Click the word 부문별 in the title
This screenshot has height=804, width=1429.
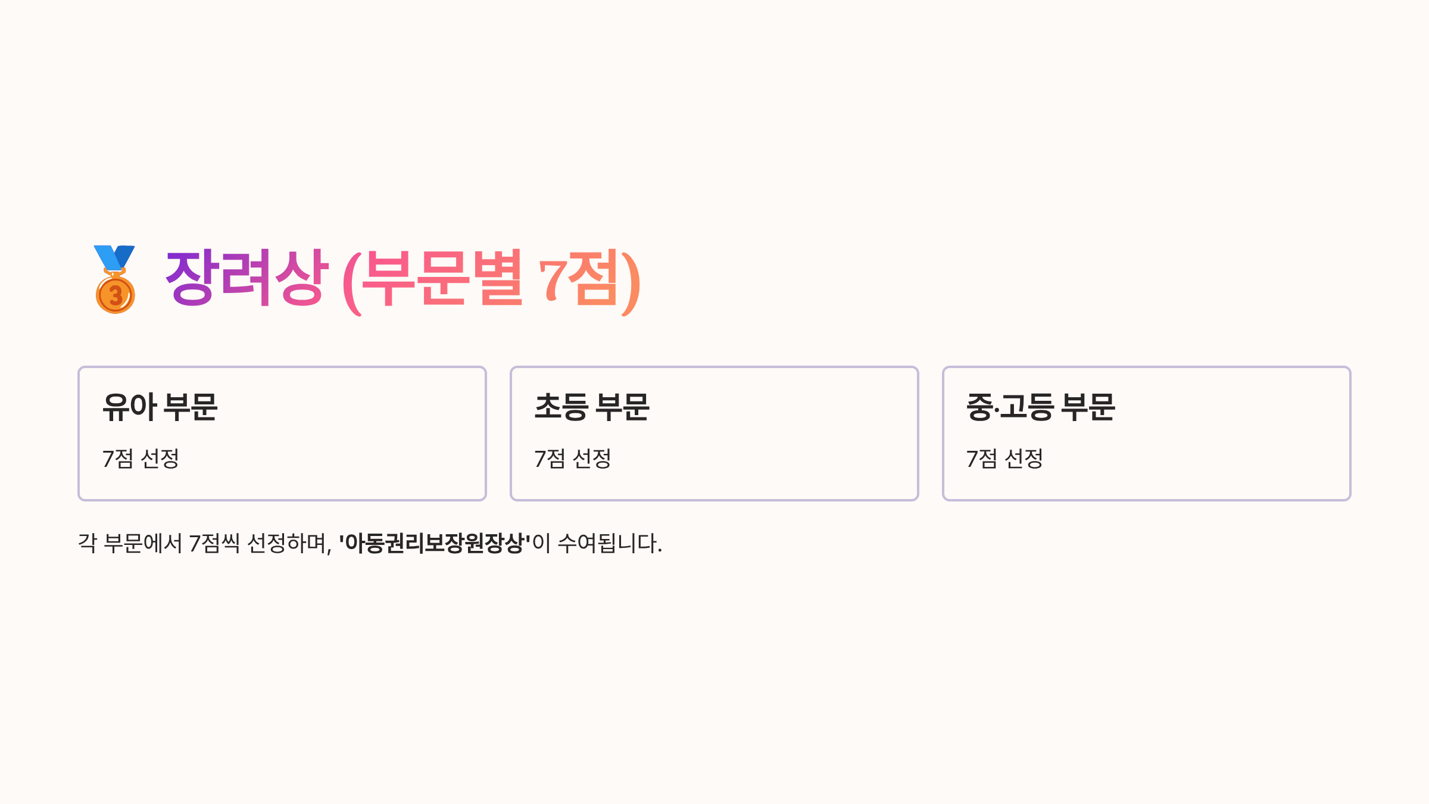[443, 279]
